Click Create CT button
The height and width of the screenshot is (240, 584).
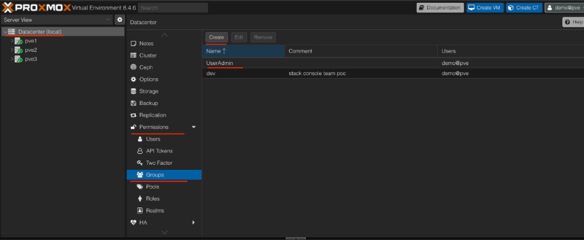point(524,8)
